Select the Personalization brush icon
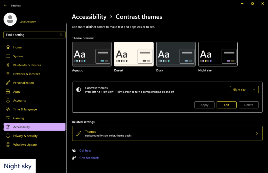This screenshot has height=173, width=268. click(x=7, y=83)
